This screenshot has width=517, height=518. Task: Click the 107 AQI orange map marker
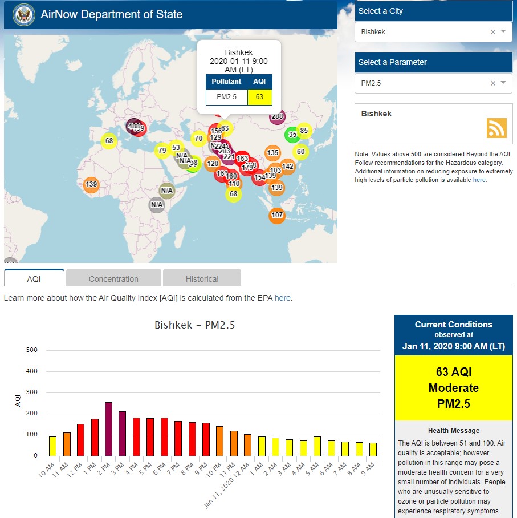coord(276,215)
